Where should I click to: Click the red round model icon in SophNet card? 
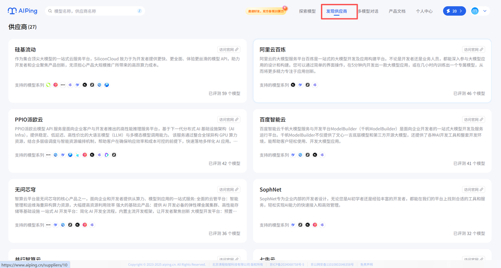tap(315, 225)
